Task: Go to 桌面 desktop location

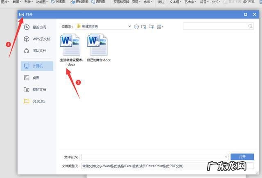Action: (32, 78)
